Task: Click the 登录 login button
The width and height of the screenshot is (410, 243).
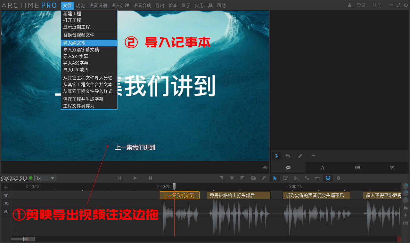Action: point(361,5)
